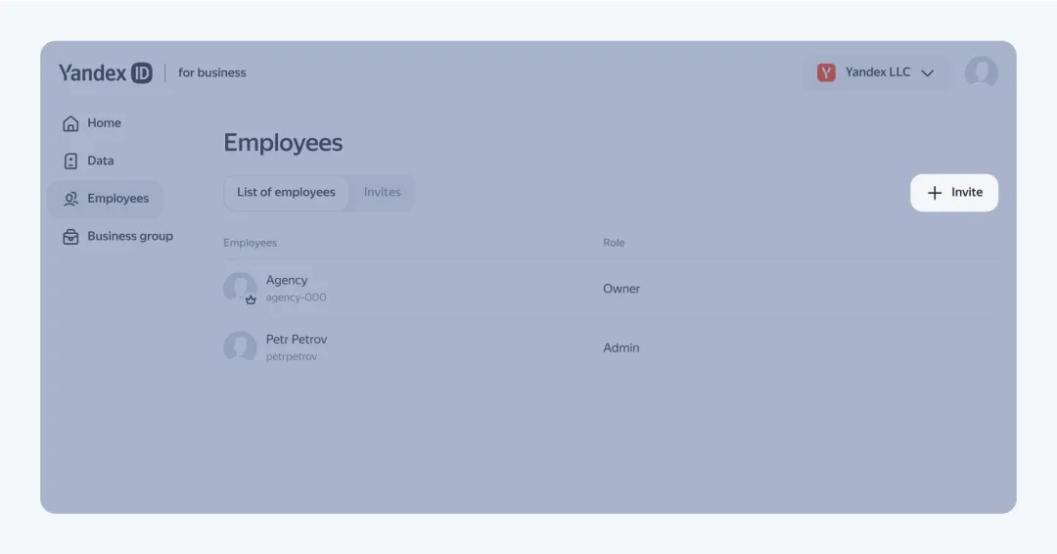Screen dimensions: 1057x554
Task: Click the Data document icon
Action: tap(70, 162)
